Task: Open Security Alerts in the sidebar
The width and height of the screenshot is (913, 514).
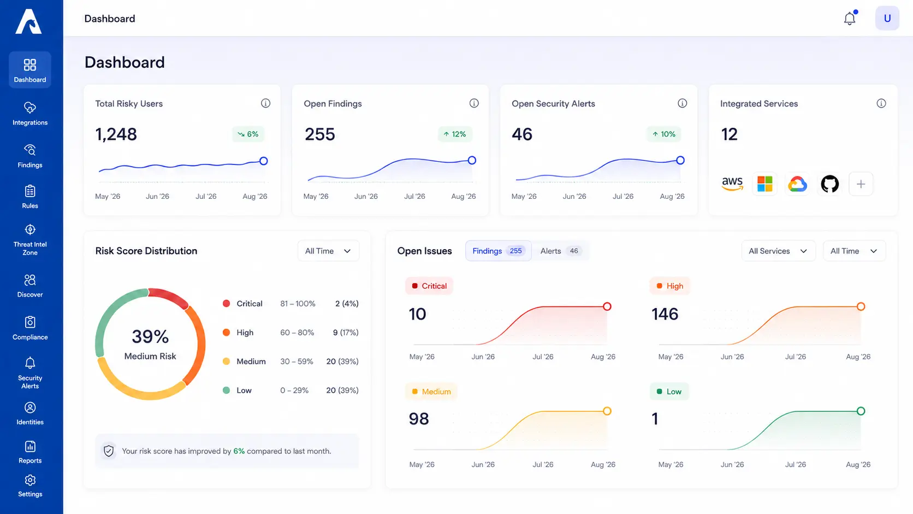Action: (x=30, y=373)
